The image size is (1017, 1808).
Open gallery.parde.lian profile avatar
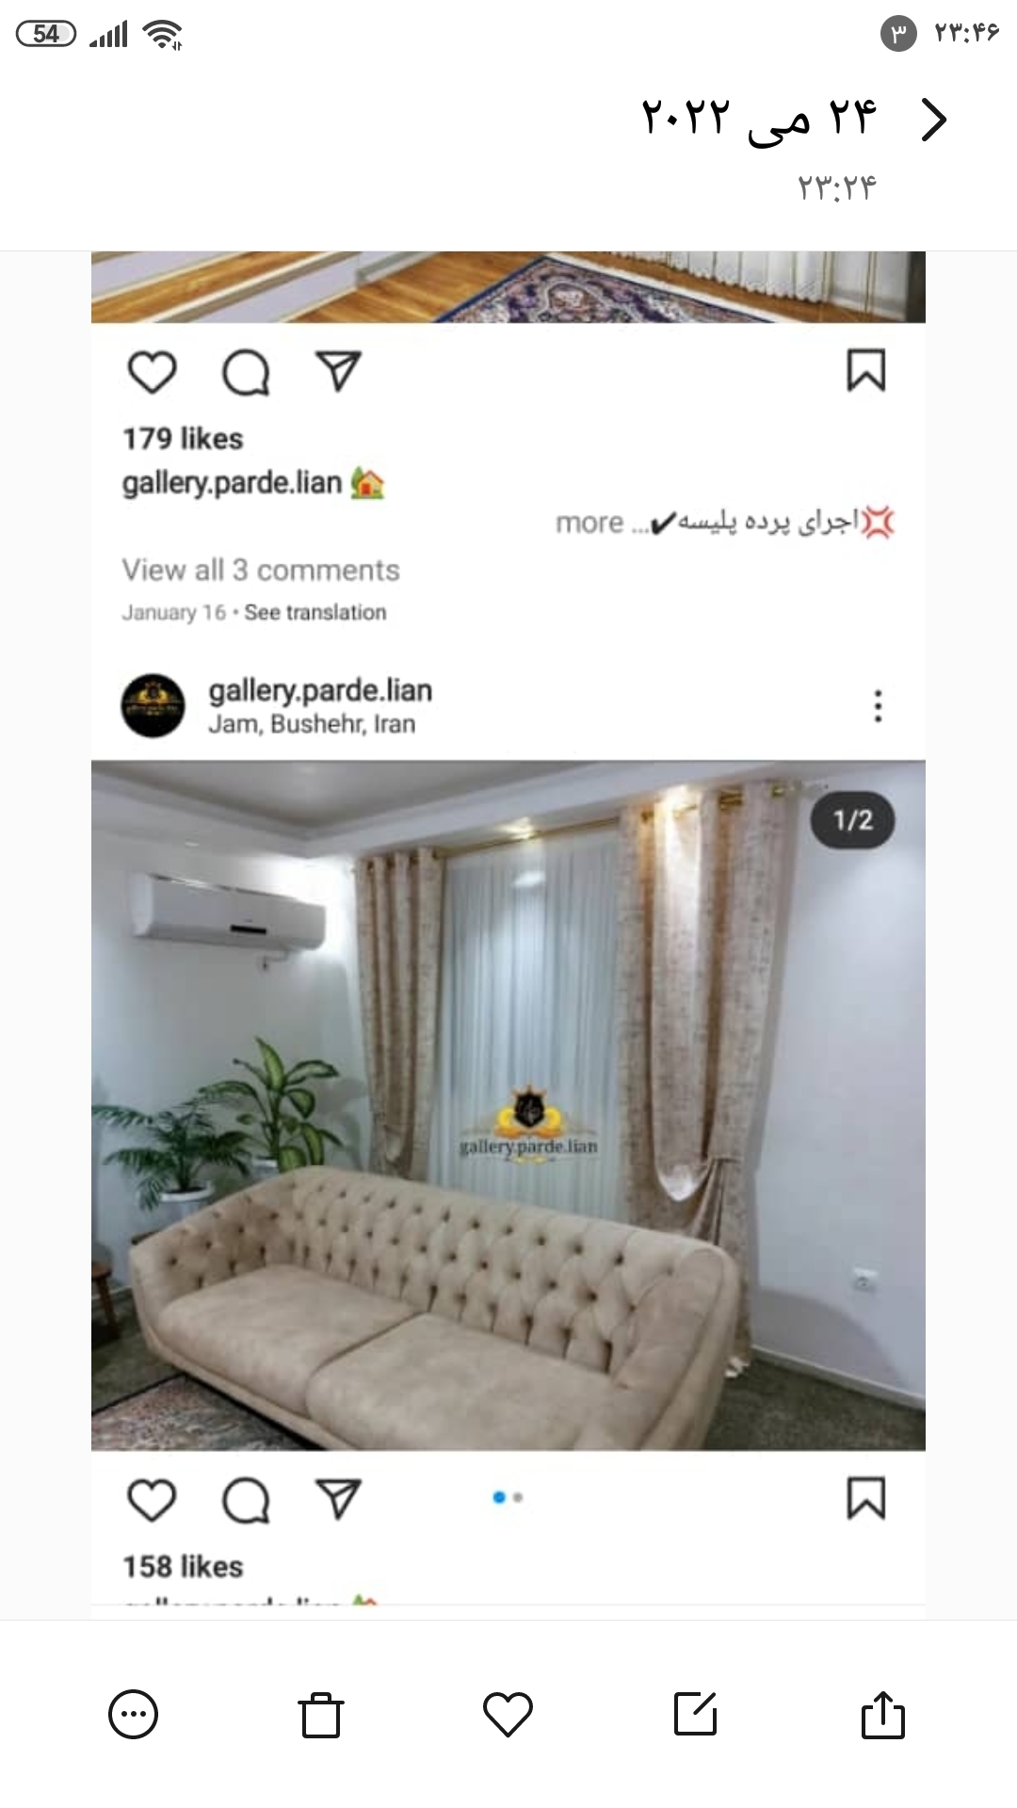(x=153, y=705)
